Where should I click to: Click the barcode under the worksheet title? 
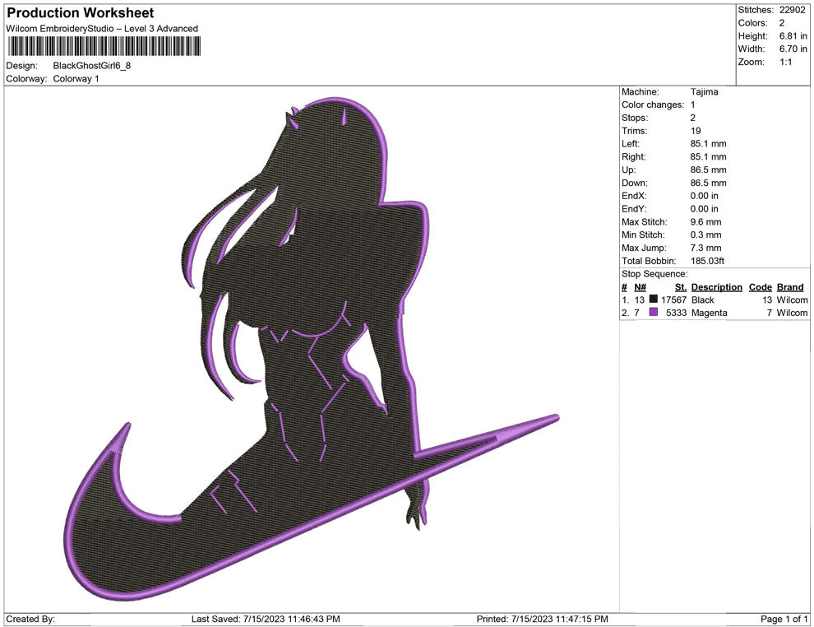104,46
